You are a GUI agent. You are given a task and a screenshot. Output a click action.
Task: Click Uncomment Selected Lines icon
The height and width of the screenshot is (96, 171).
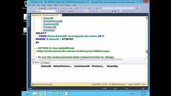[x=109, y=11]
